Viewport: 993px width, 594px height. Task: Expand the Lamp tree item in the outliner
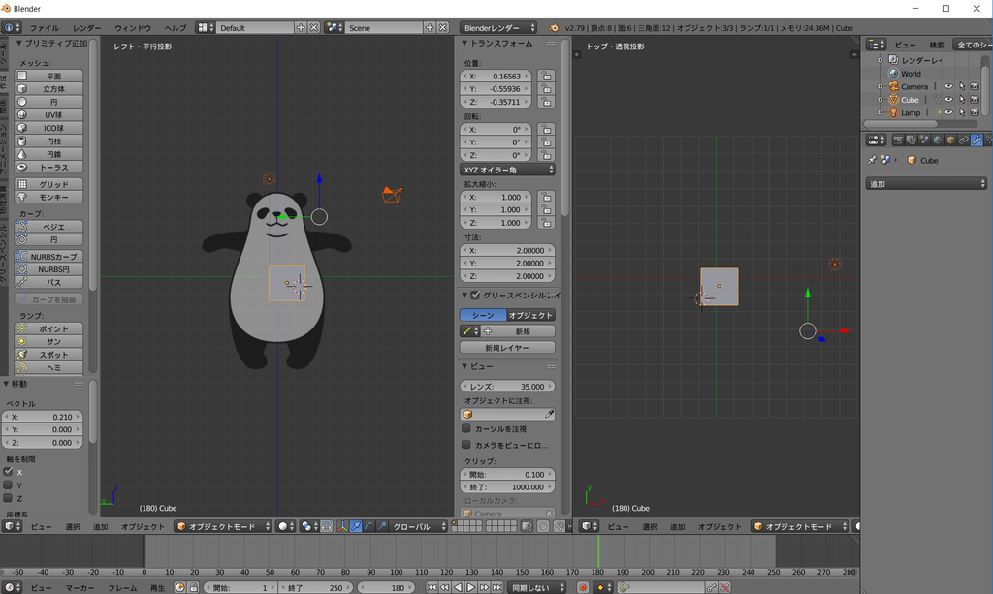point(881,112)
